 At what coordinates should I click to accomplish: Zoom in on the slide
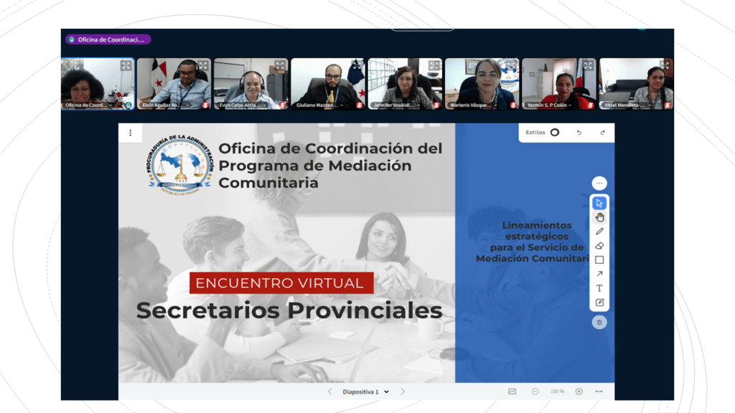579,391
